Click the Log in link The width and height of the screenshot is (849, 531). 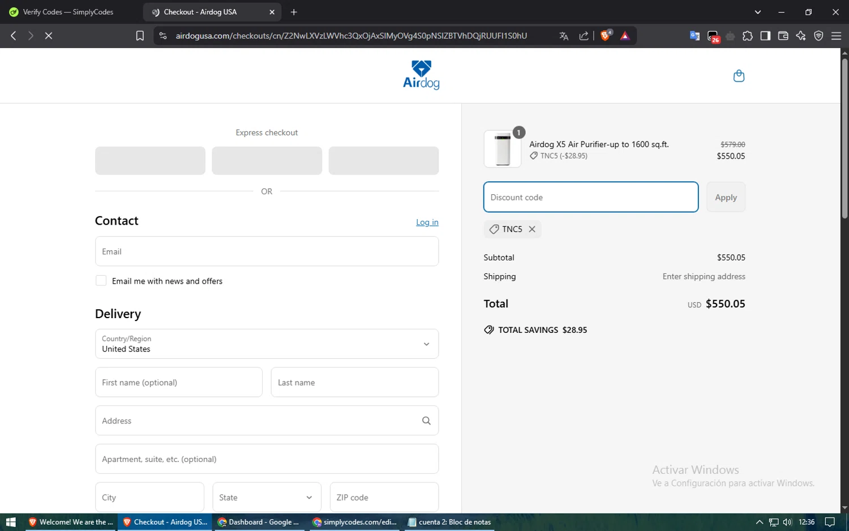pos(427,222)
